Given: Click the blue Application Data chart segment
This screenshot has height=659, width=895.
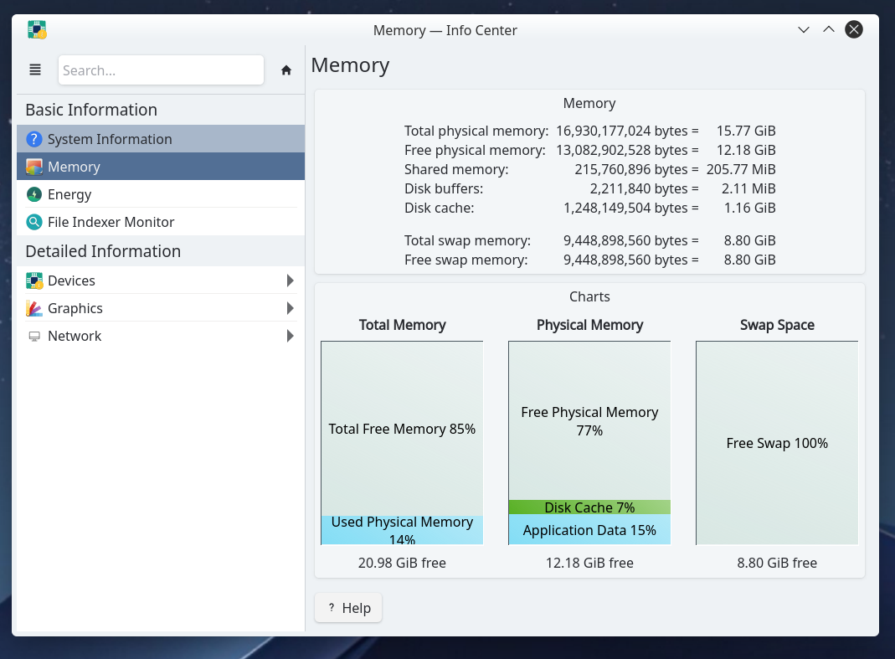Looking at the screenshot, I should [x=589, y=530].
